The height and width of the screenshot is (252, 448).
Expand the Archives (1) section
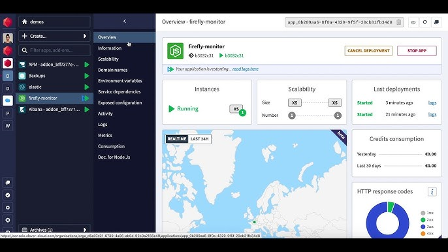54,230
